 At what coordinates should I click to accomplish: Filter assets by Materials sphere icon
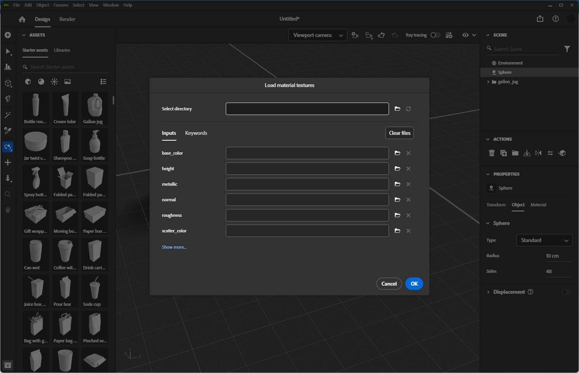41,82
